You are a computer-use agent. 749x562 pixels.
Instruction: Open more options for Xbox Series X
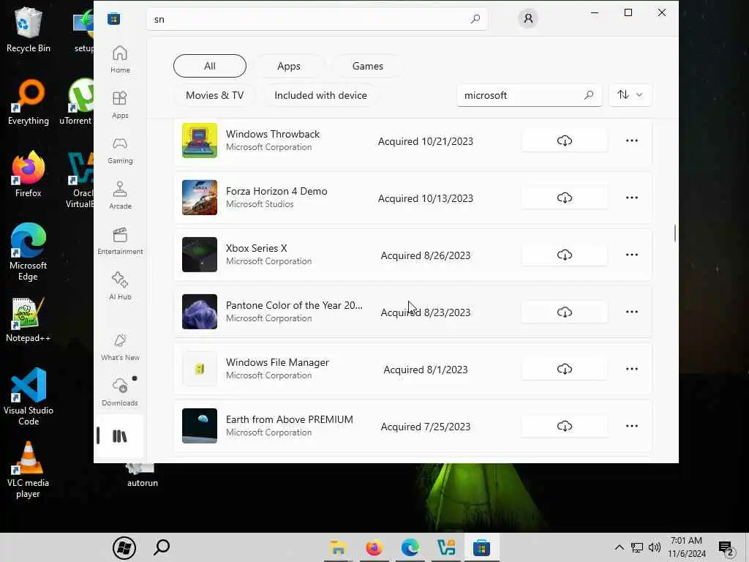coord(631,255)
